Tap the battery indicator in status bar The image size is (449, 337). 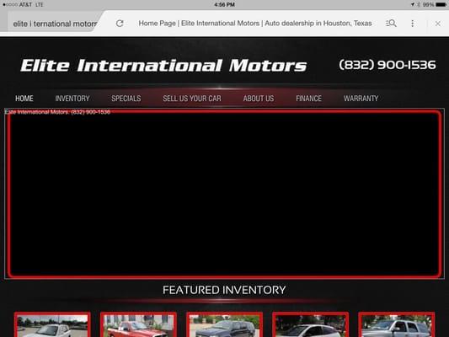tap(441, 4)
